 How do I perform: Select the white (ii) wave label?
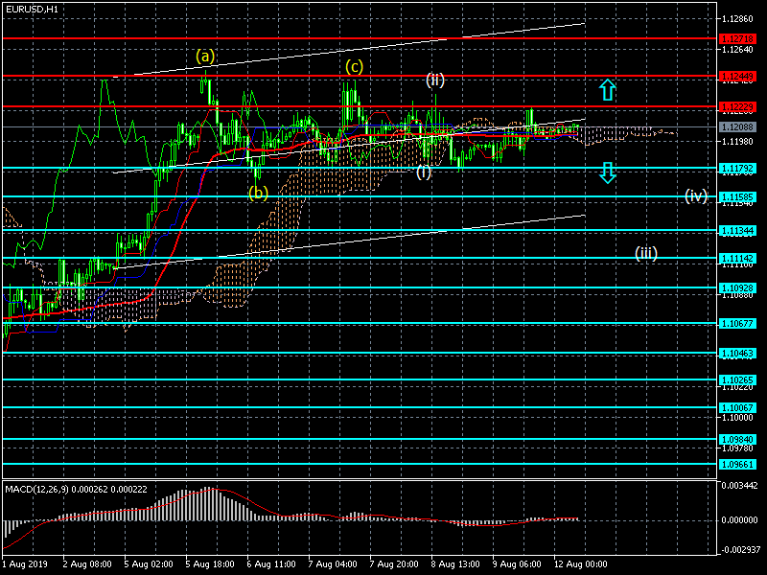(x=435, y=80)
